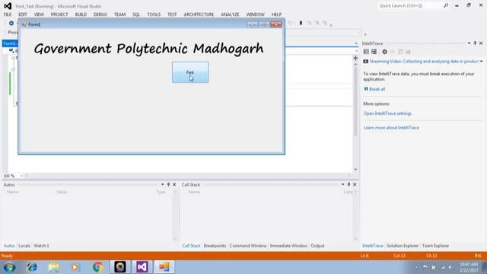487x274 pixels.
Task: Switch to the Autos tab
Action: click(9, 246)
